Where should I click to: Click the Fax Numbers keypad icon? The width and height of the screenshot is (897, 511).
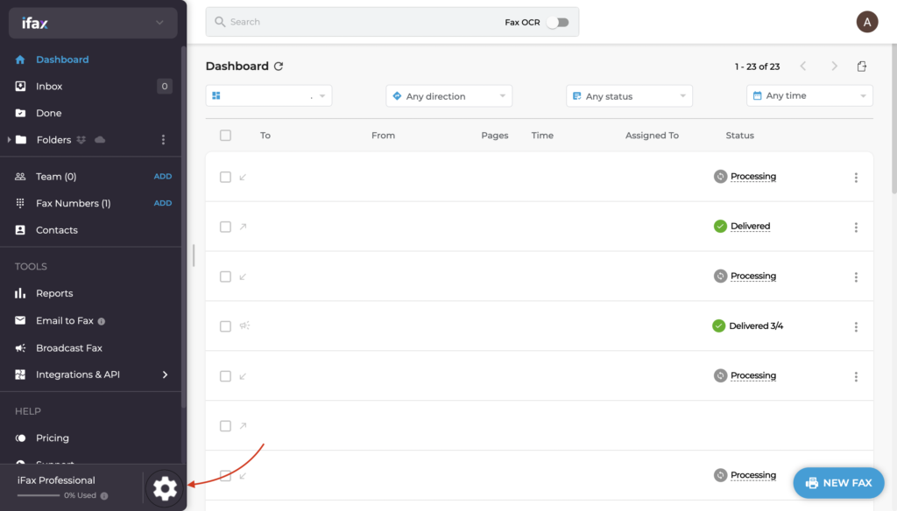(x=20, y=203)
